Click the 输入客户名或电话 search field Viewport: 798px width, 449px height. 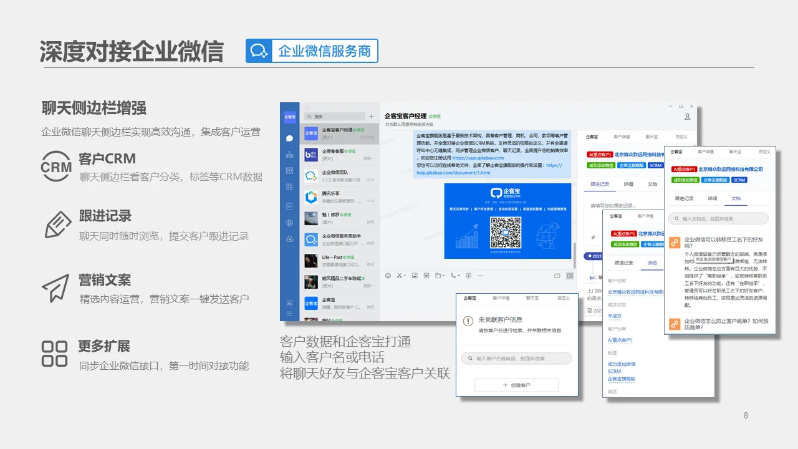click(516, 359)
